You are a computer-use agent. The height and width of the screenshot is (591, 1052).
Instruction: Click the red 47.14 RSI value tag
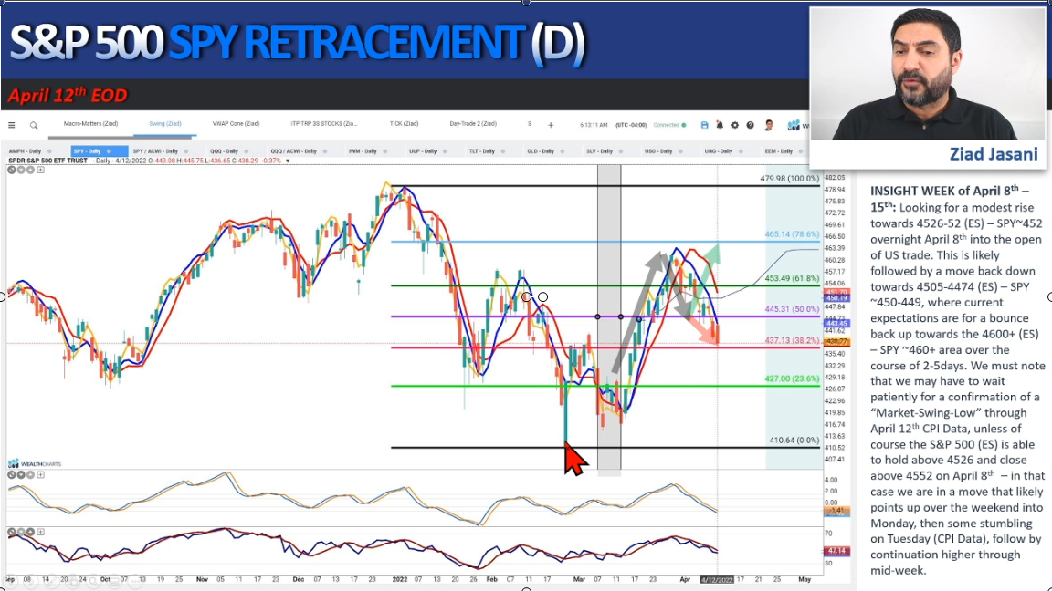pos(836,552)
